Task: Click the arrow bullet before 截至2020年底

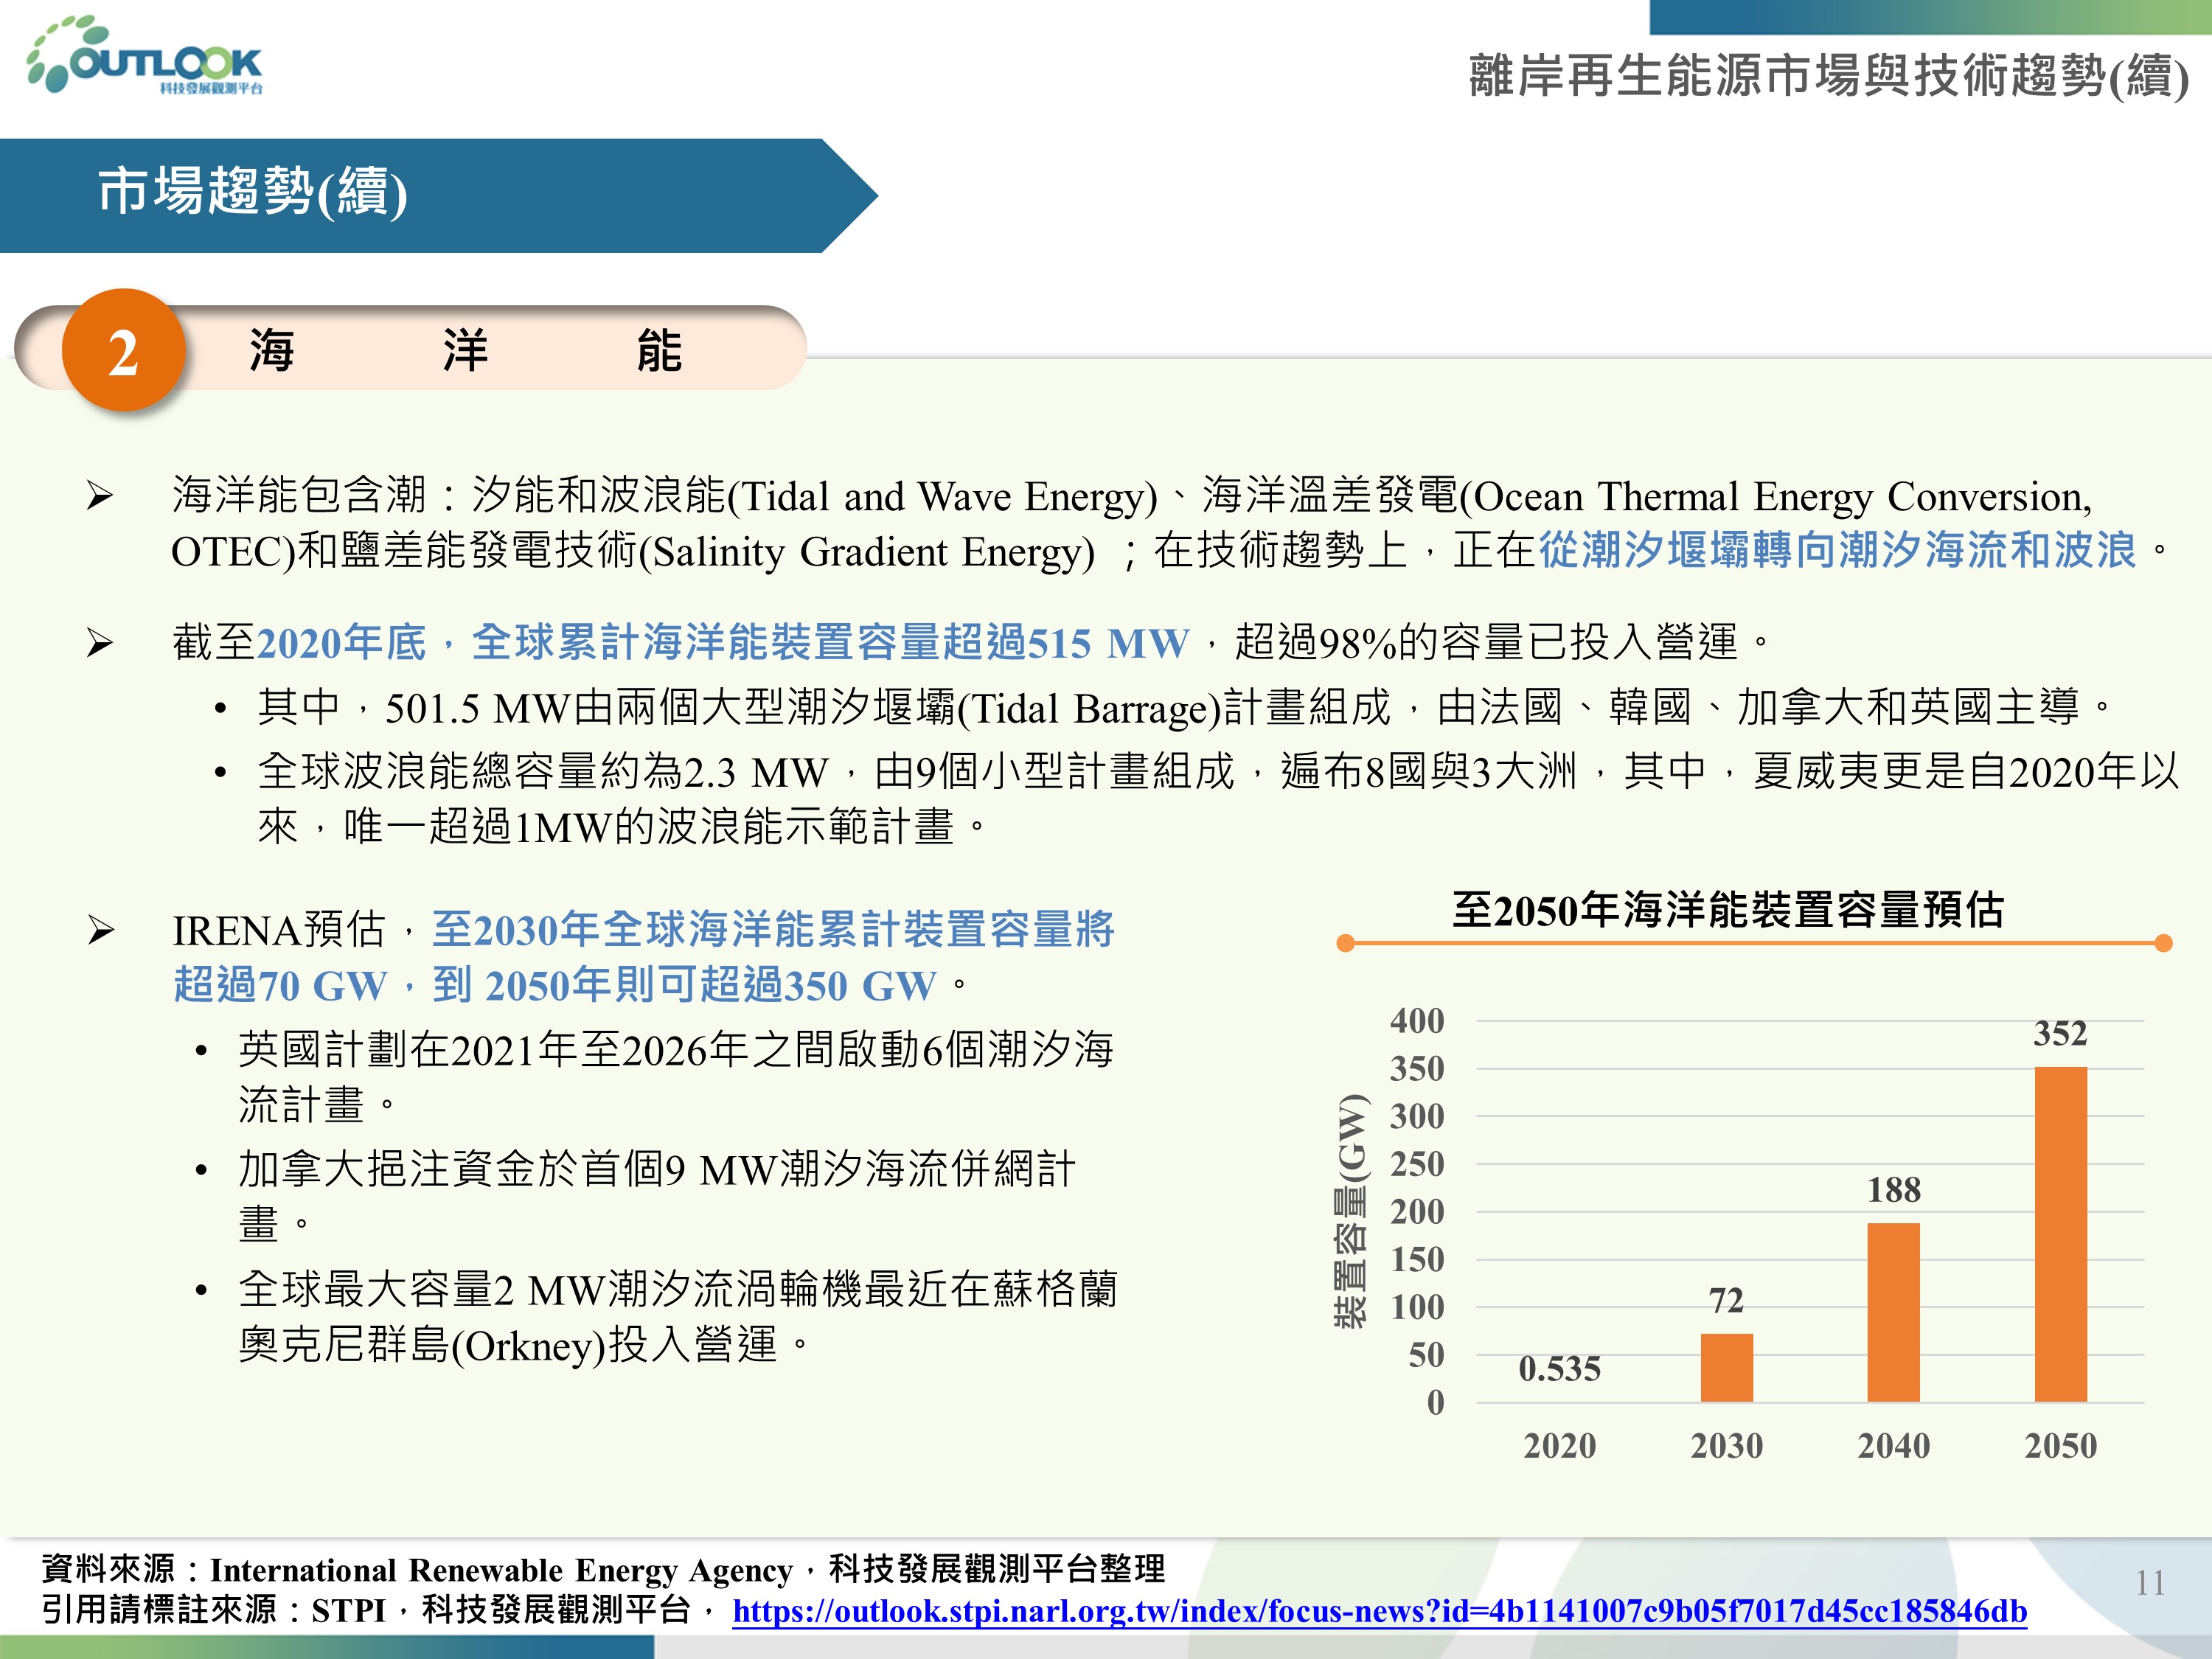Action: tap(100, 642)
